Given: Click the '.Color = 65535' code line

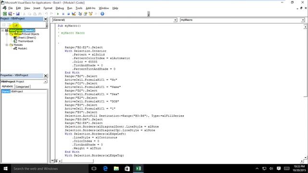Looking at the screenshot, I should [x=85, y=62].
